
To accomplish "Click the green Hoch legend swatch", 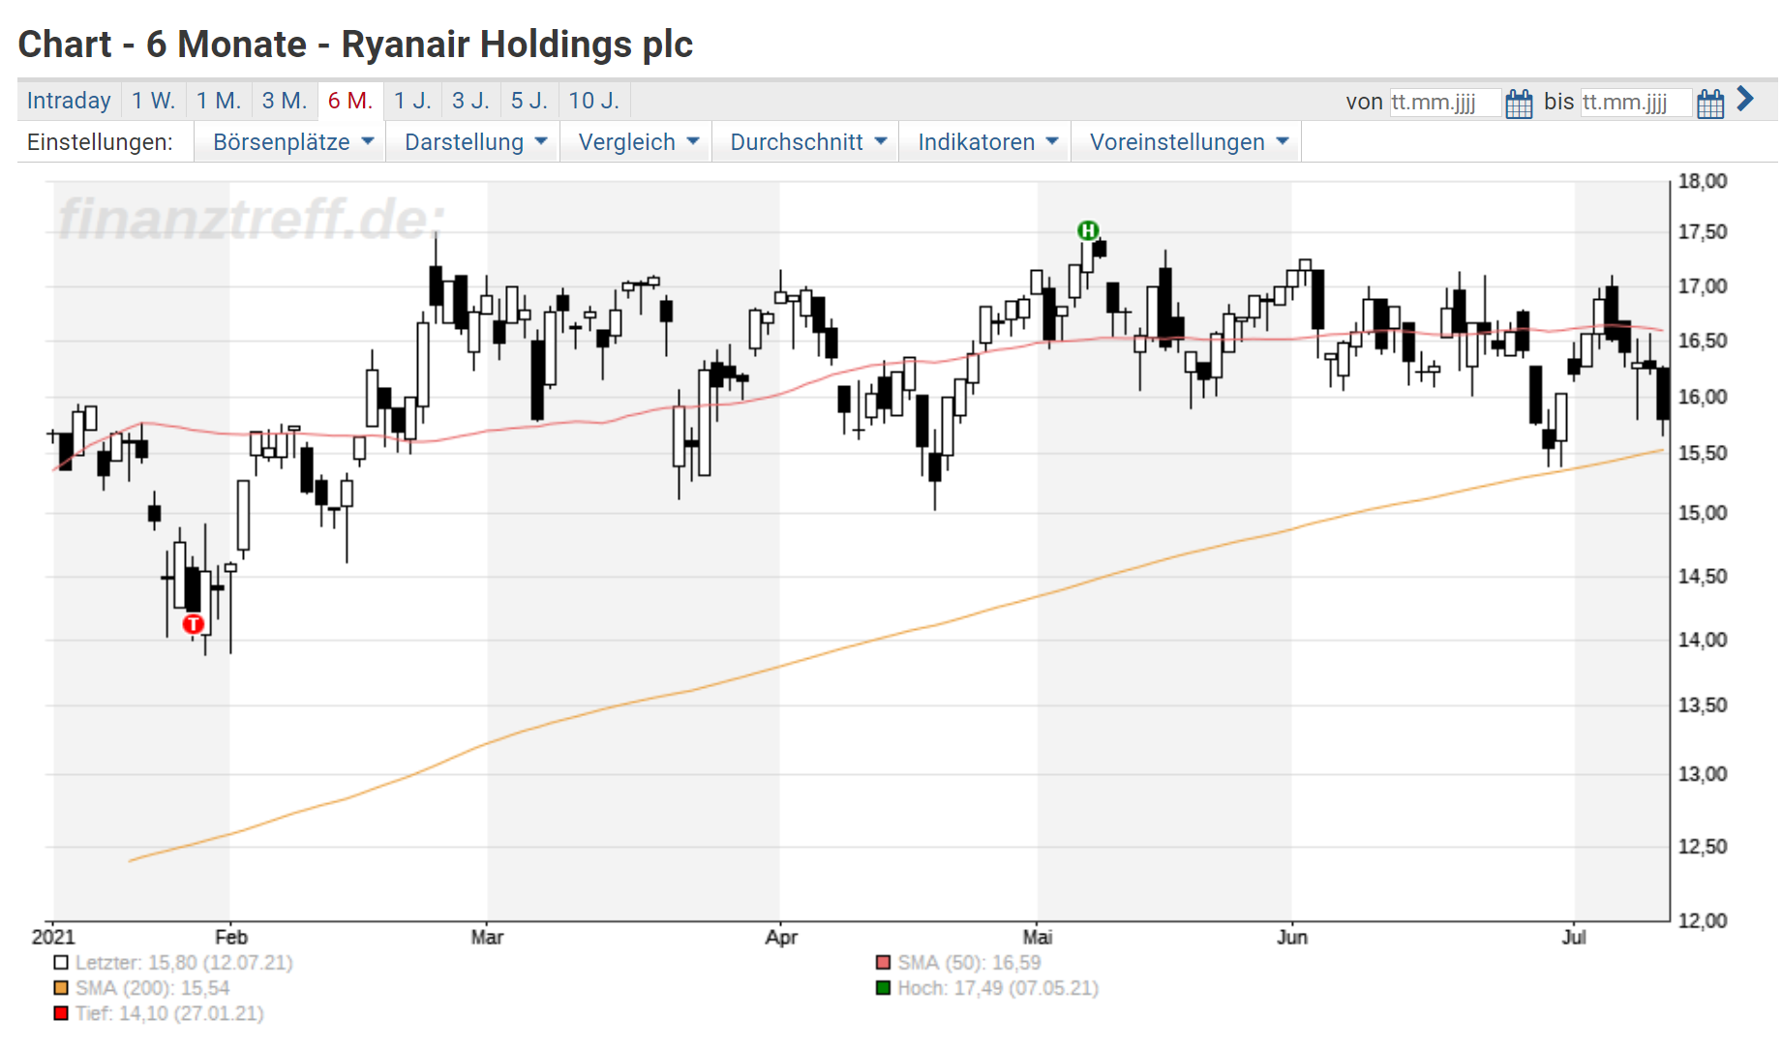I will (x=883, y=988).
